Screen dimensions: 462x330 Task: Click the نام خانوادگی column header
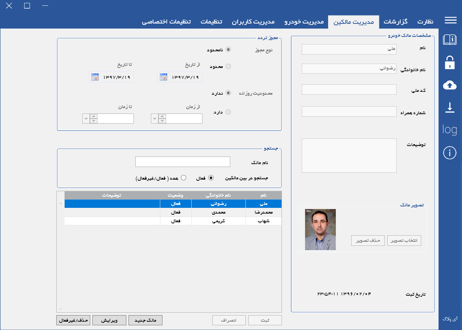[218, 195]
